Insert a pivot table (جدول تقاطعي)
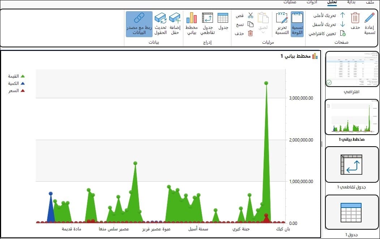The width and height of the screenshot is (380, 239). tap(208, 24)
